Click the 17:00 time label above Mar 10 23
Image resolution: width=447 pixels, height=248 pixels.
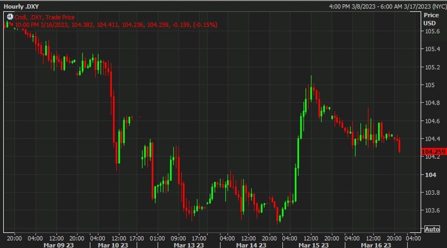coord(137,238)
